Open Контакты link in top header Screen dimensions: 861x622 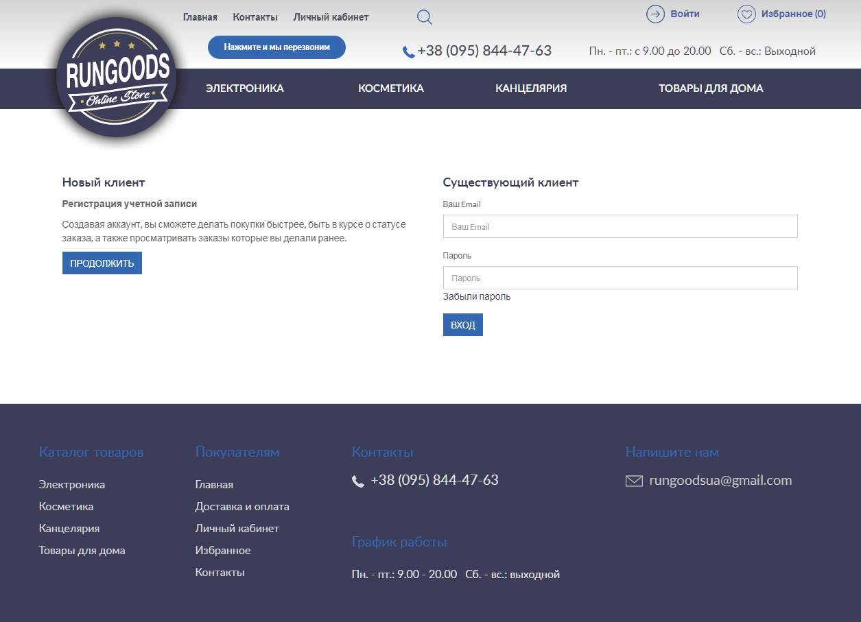[x=255, y=17]
